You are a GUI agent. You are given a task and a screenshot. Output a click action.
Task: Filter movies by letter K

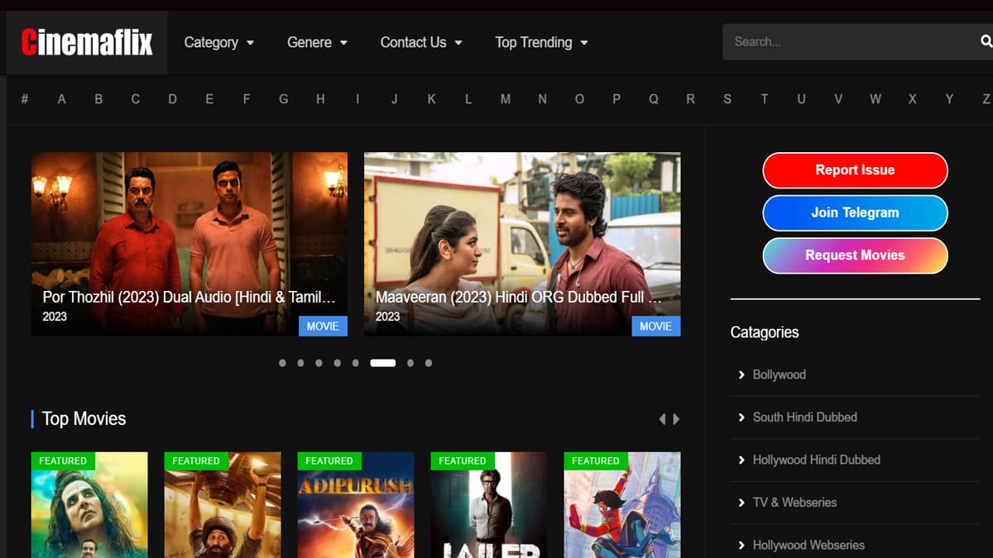point(431,99)
